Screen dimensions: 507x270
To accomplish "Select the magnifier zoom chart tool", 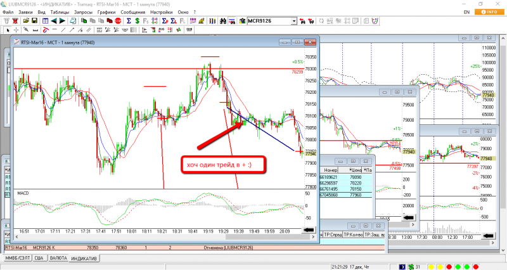I will 26,29.
